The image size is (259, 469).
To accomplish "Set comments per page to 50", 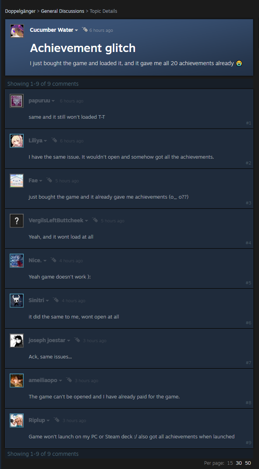I will [x=248, y=463].
